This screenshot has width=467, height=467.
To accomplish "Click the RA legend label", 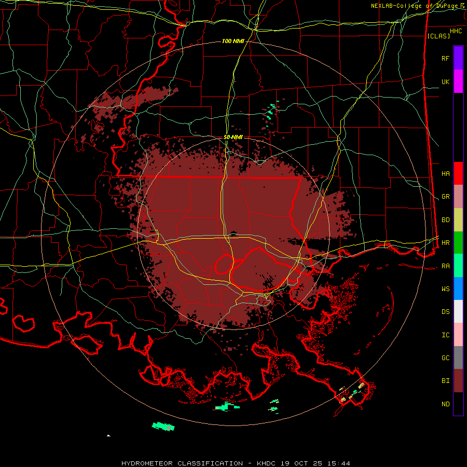I will (446, 266).
